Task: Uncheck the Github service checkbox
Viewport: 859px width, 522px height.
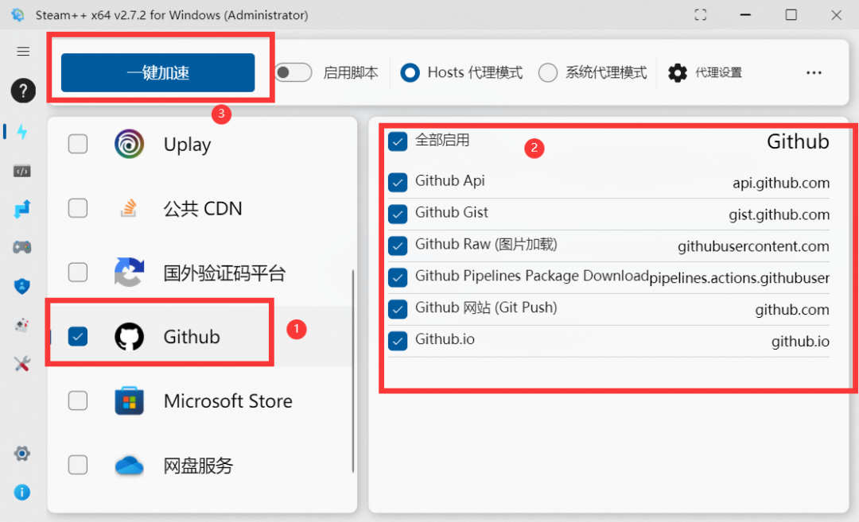Action: pos(78,337)
